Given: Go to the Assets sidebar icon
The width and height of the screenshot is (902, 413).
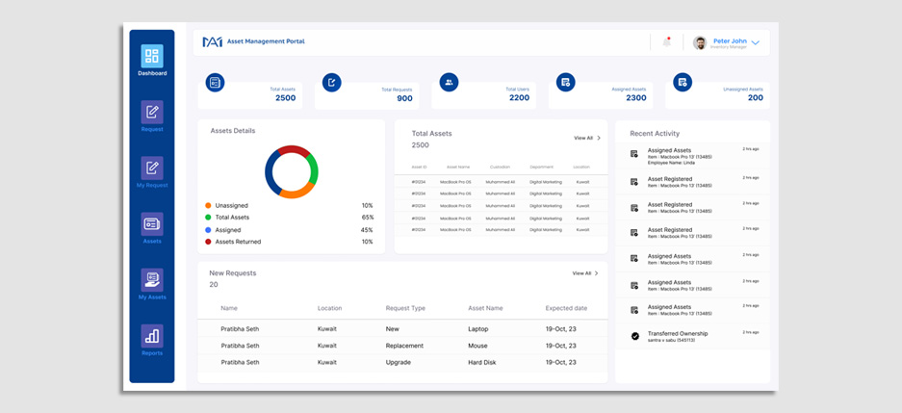Looking at the screenshot, I should click(x=152, y=224).
